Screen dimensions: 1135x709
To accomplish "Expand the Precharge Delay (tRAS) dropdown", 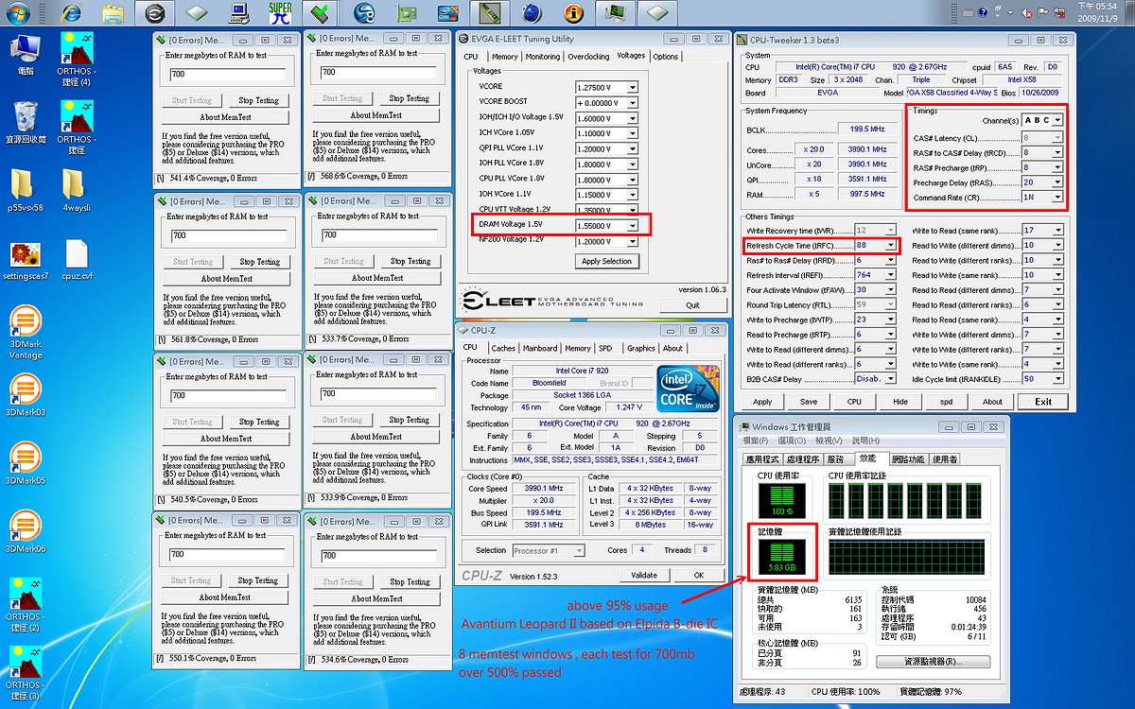I will click(x=1056, y=182).
